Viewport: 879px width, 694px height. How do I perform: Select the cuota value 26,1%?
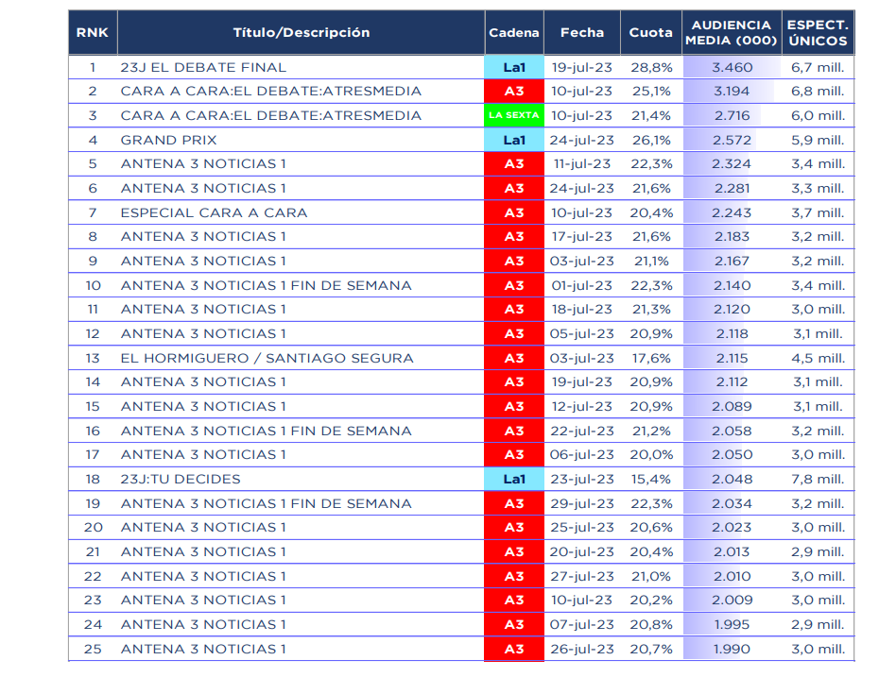(651, 140)
